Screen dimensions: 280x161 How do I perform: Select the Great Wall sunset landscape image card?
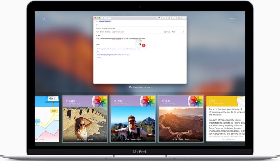coord(181,119)
